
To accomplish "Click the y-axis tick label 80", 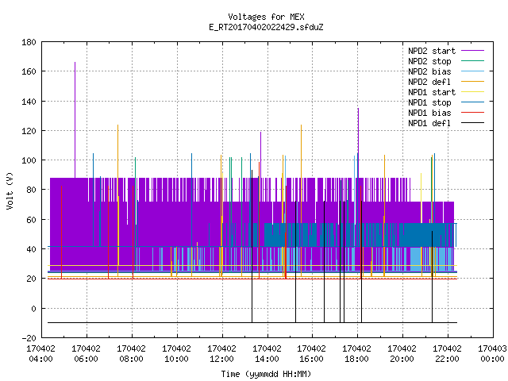I will pos(31,190).
